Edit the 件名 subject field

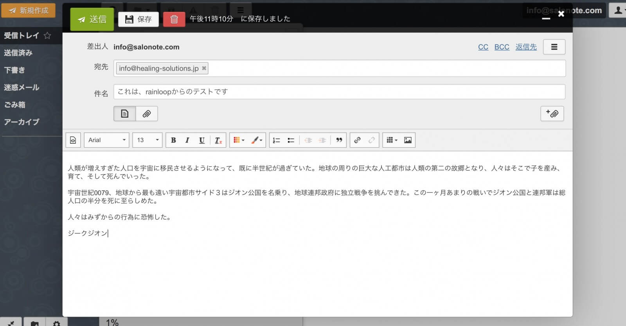coord(340,92)
